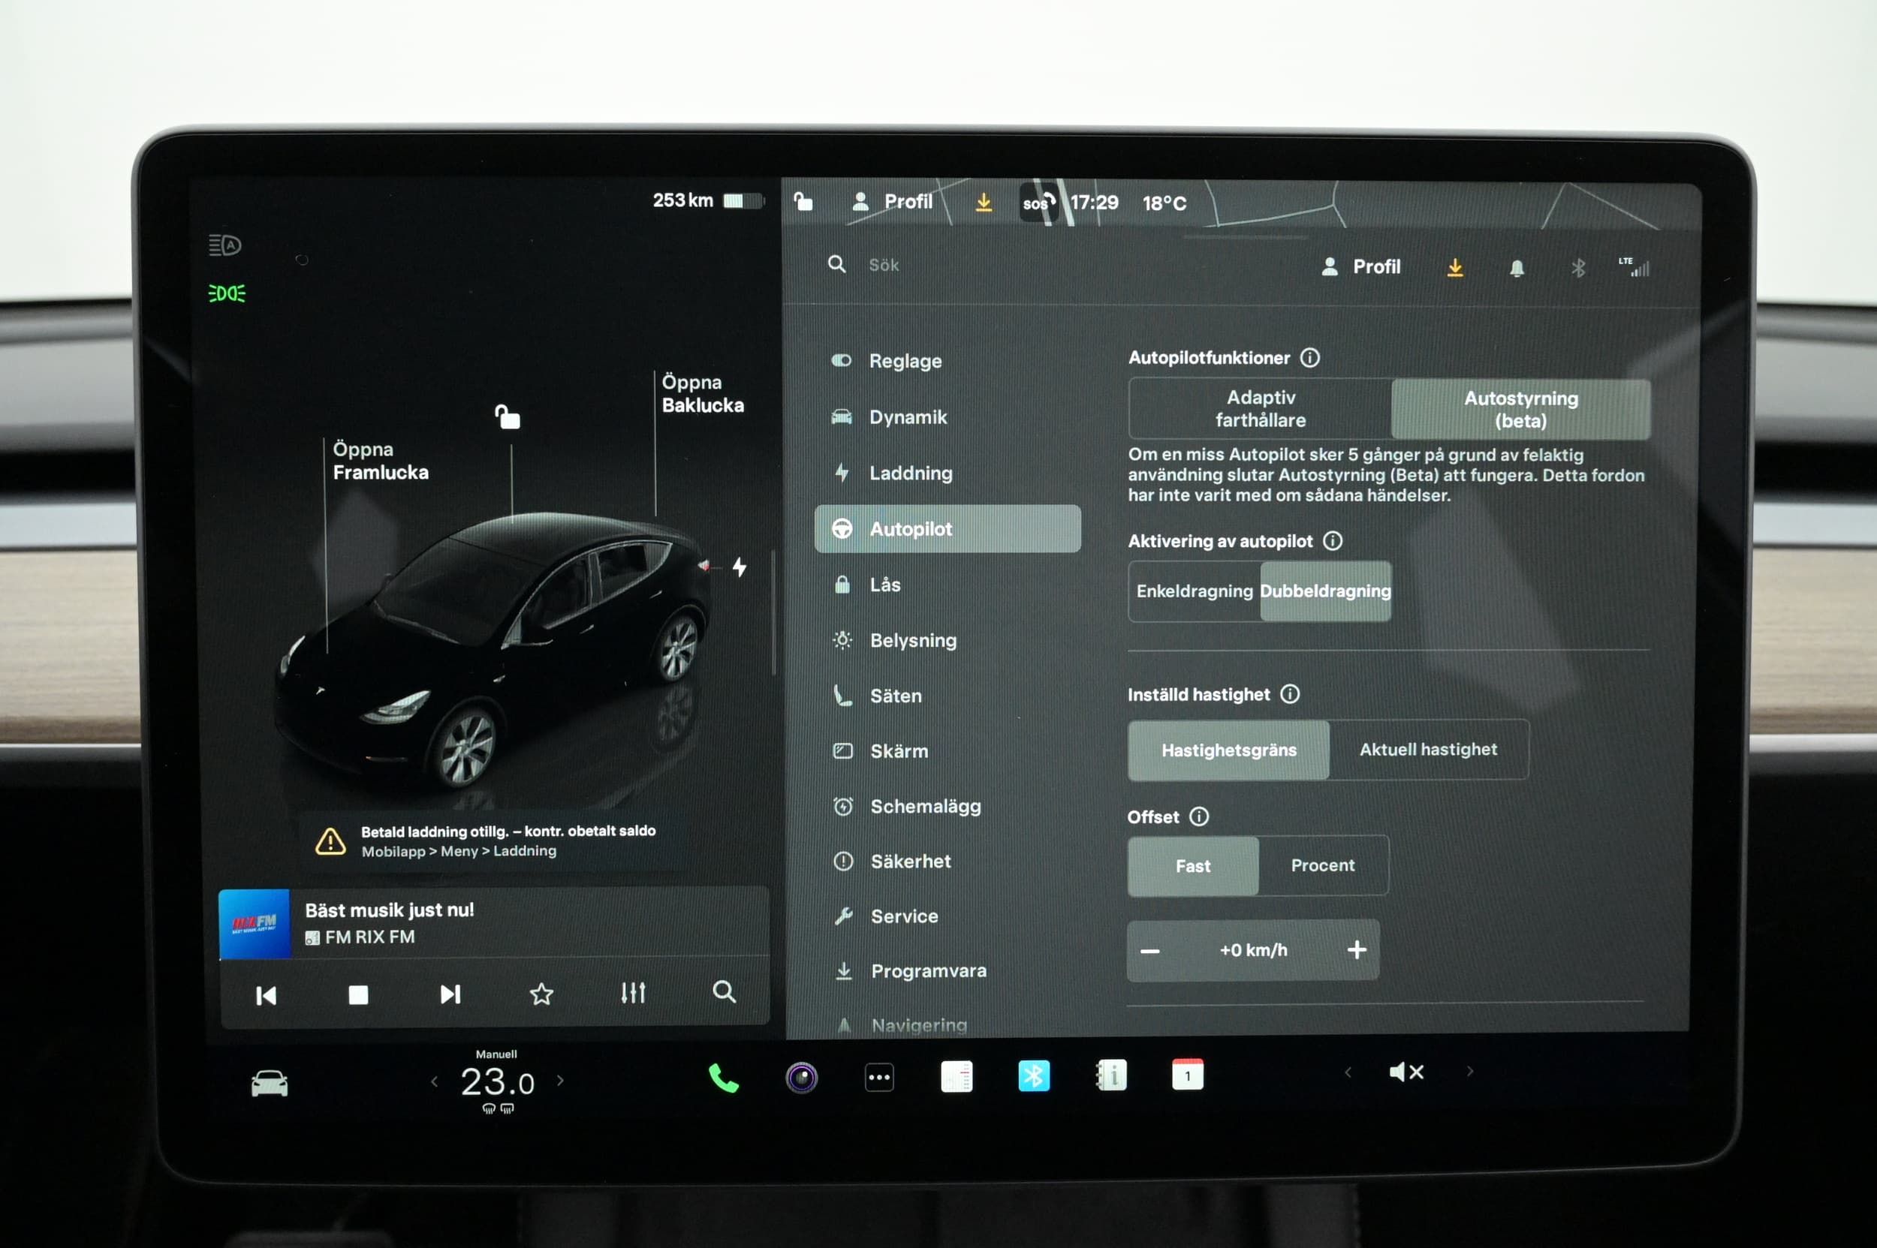The width and height of the screenshot is (1877, 1248).
Task: Select Procent offset mode
Action: coord(1323,865)
